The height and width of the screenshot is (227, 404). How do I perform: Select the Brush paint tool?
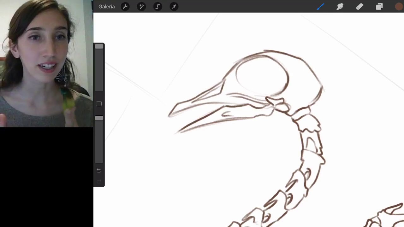(x=320, y=7)
